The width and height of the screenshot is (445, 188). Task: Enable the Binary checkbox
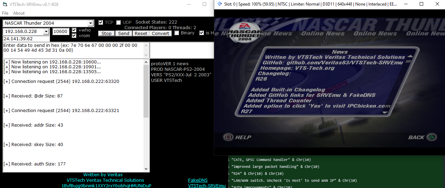tap(177, 33)
